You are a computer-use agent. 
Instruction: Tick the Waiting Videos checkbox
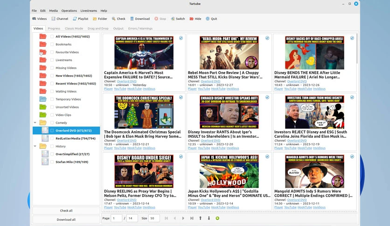(52, 92)
